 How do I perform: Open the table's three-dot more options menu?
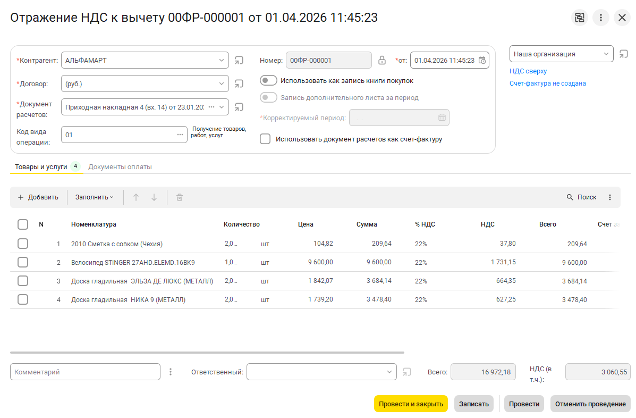click(610, 197)
